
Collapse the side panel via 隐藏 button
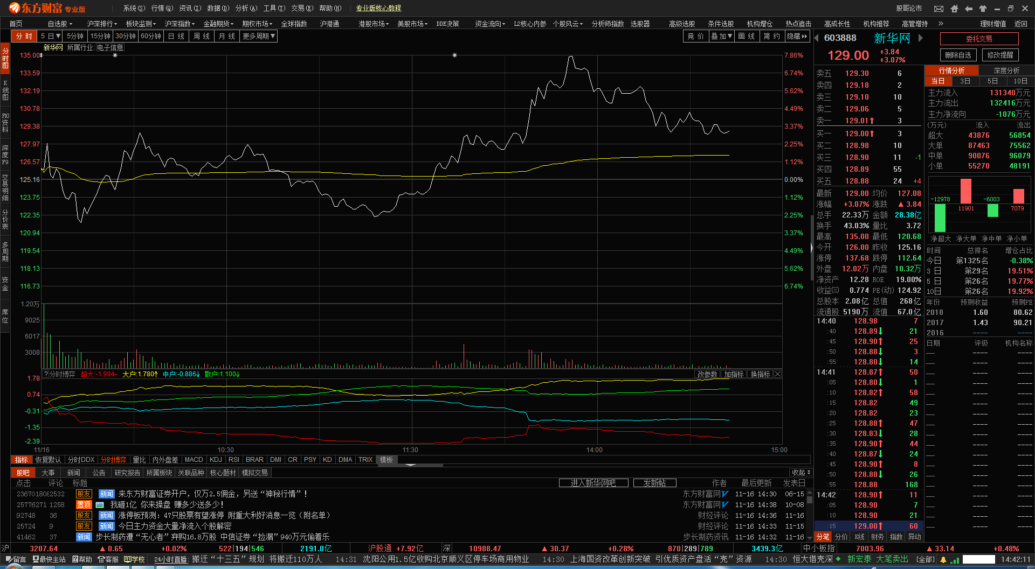click(x=797, y=36)
